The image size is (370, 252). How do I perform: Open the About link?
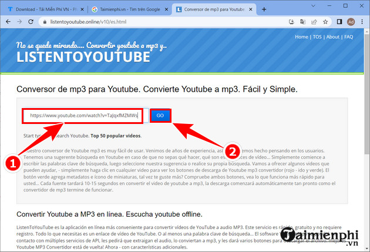click(x=333, y=37)
